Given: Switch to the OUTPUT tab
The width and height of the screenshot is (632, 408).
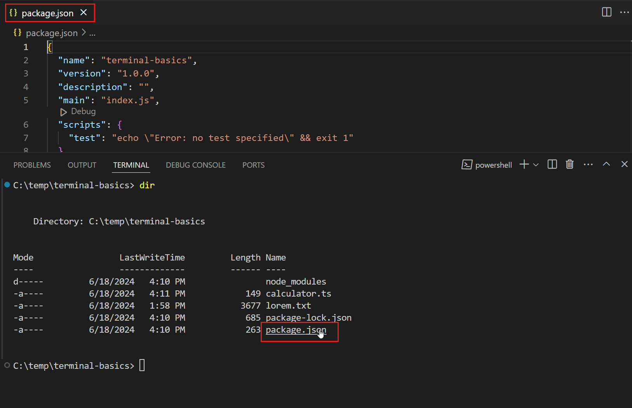Looking at the screenshot, I should coord(82,165).
